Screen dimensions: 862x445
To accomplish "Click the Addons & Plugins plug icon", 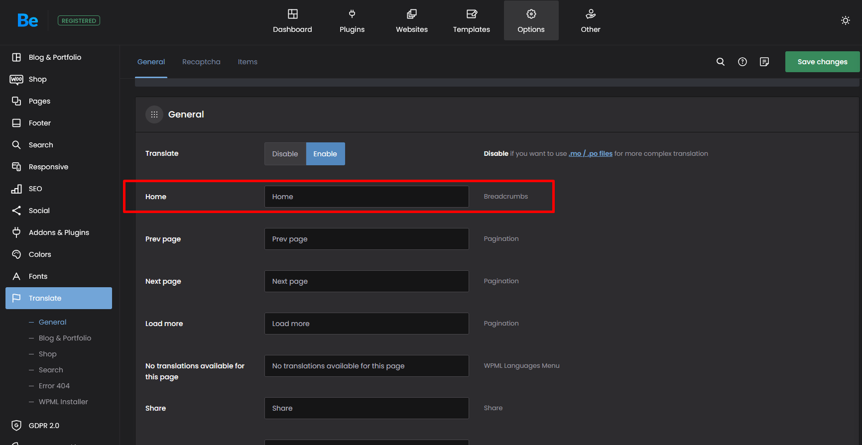I will 16,232.
